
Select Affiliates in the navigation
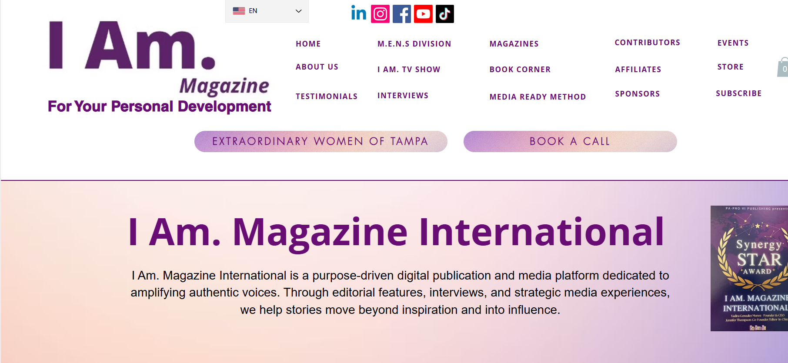click(x=638, y=70)
